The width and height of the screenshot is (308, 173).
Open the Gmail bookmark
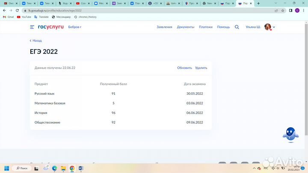9,17
